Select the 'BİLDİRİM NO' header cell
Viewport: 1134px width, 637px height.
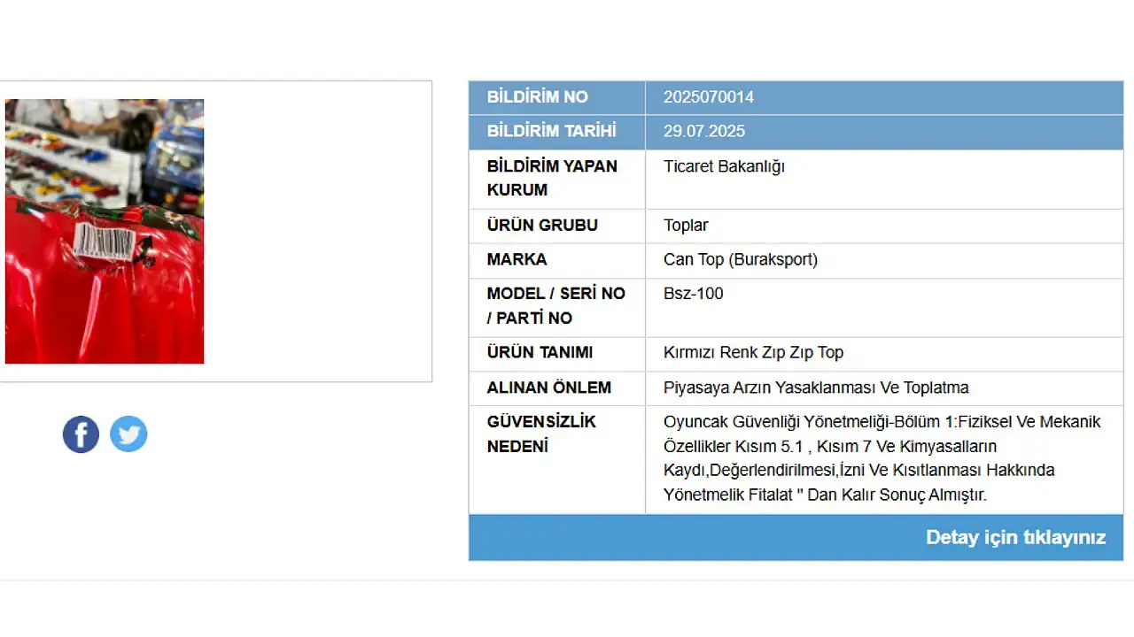[x=537, y=97]
